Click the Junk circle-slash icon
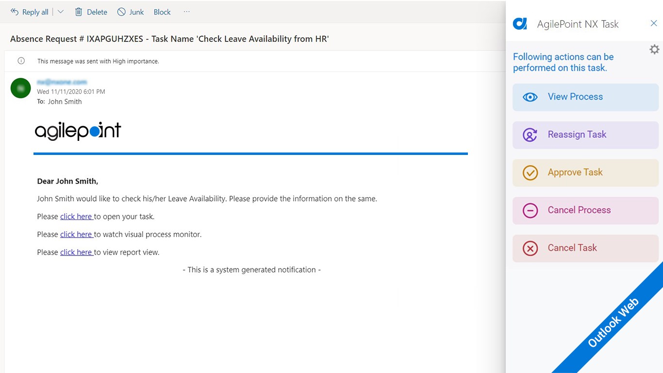 (121, 12)
